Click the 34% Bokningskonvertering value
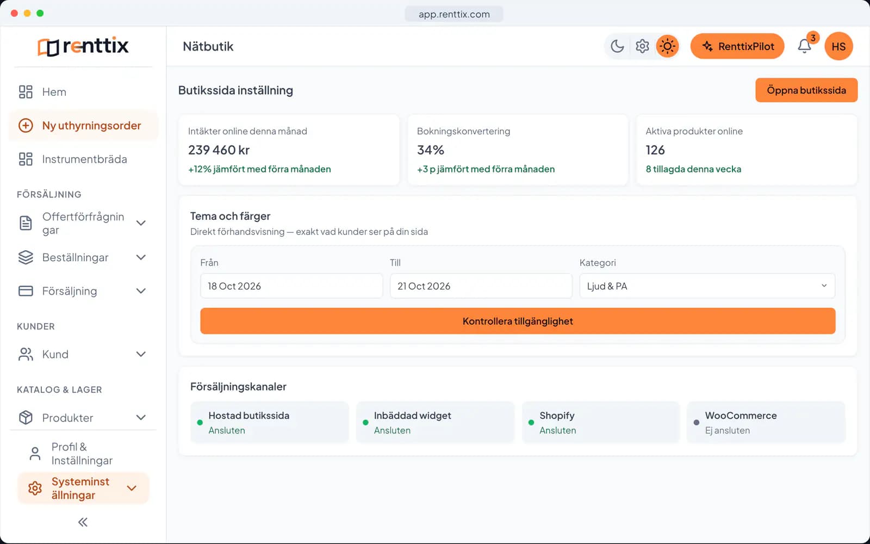This screenshot has width=870, height=544. (x=431, y=150)
